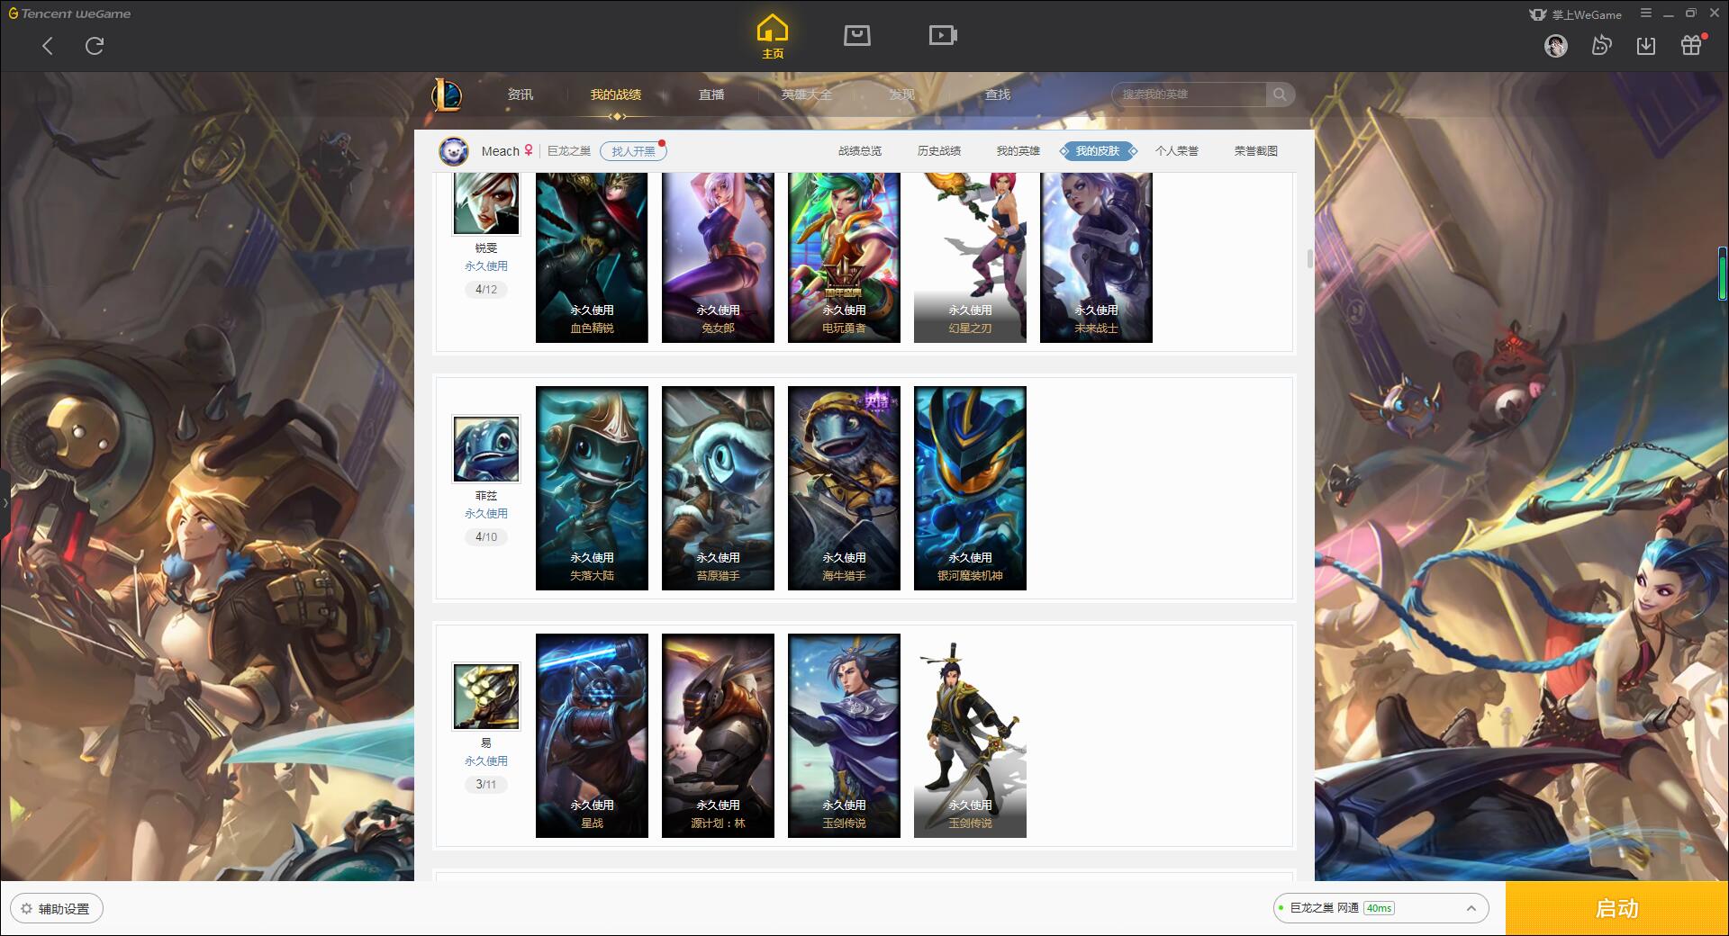Open user avatar in top bar

tap(1555, 46)
